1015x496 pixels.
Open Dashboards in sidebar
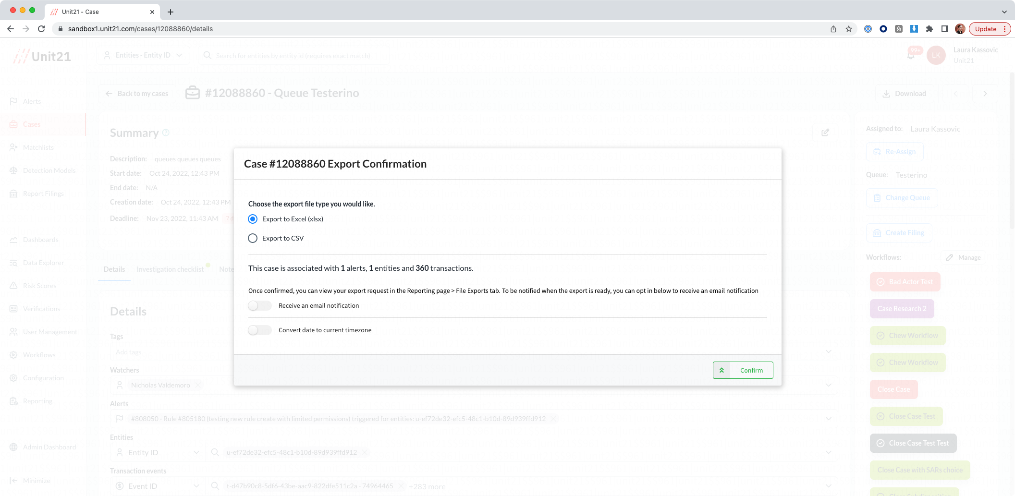40,240
